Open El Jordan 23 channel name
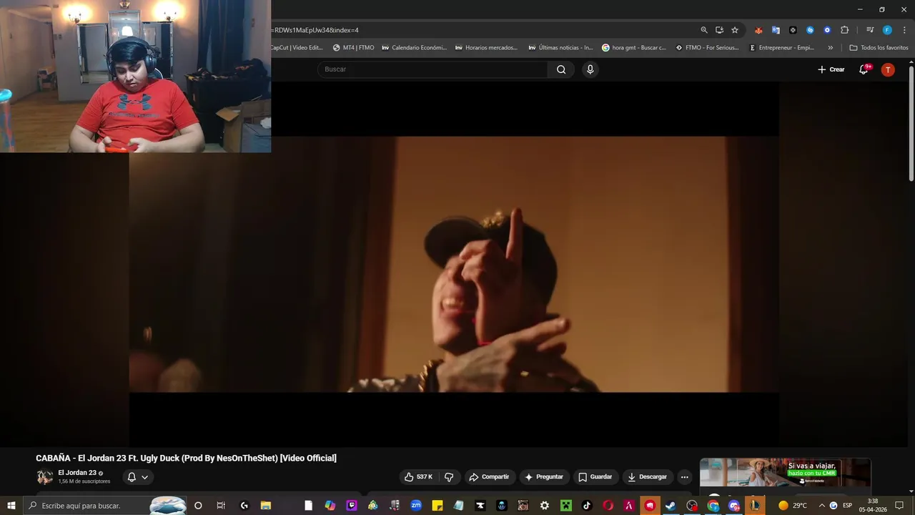Screen dimensions: 915x515 tap(77, 473)
